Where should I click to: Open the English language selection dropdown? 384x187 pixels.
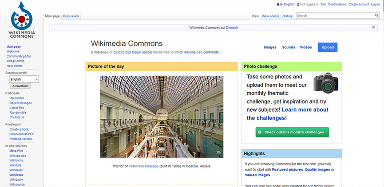click(x=24, y=79)
